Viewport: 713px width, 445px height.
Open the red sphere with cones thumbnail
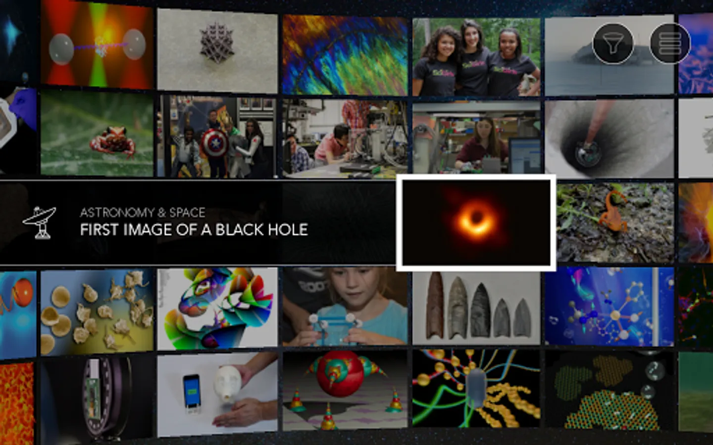[x=345, y=390]
